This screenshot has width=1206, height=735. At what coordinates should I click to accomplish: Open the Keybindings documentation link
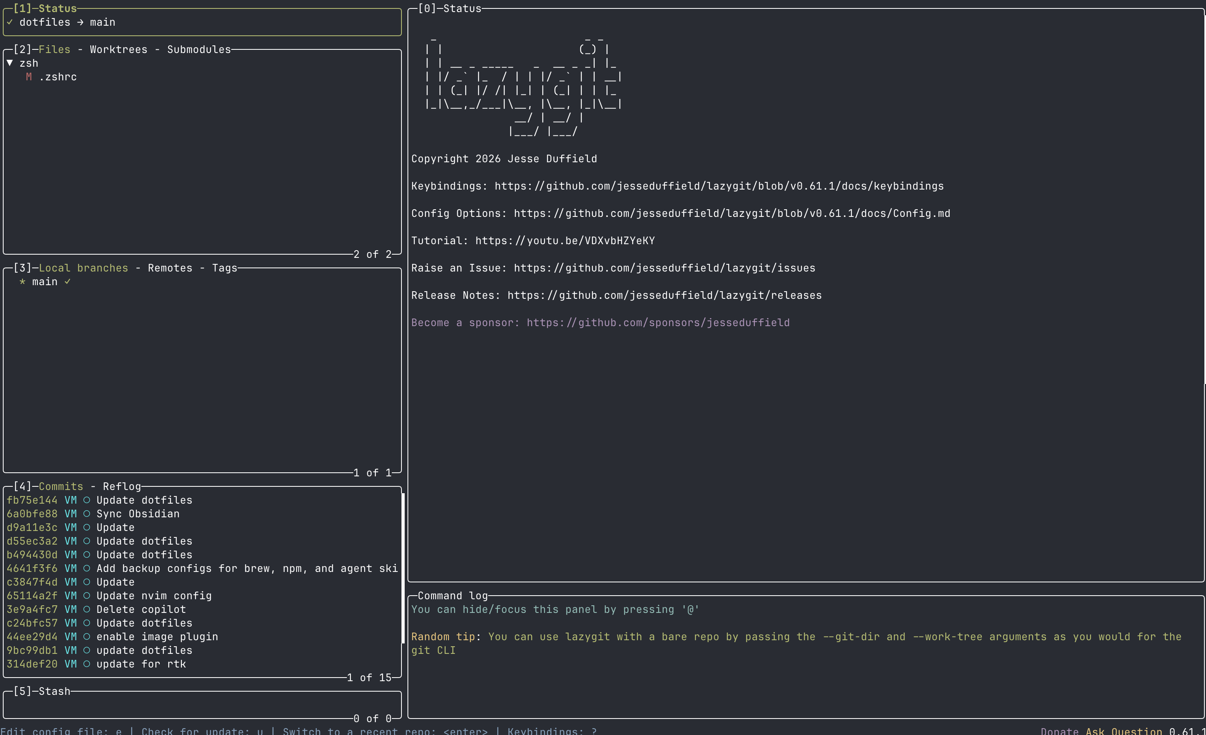click(719, 186)
